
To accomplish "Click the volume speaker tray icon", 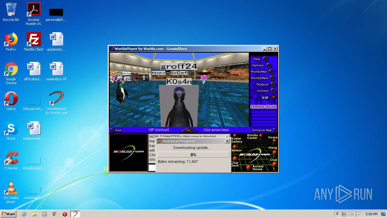I will point(351,214).
